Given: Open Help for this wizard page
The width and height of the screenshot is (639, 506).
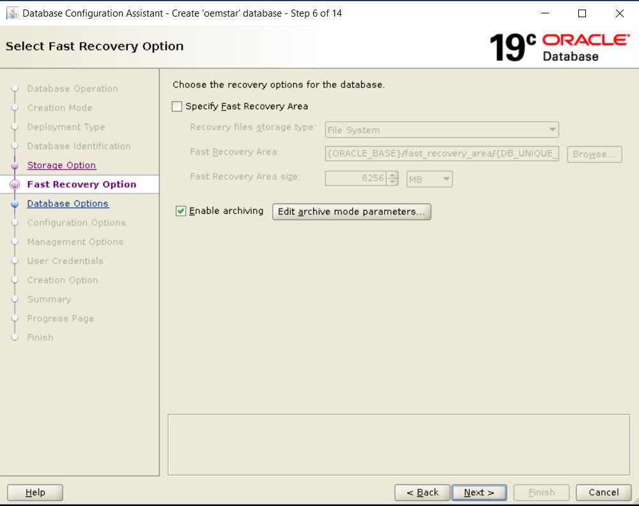Looking at the screenshot, I should tap(35, 492).
